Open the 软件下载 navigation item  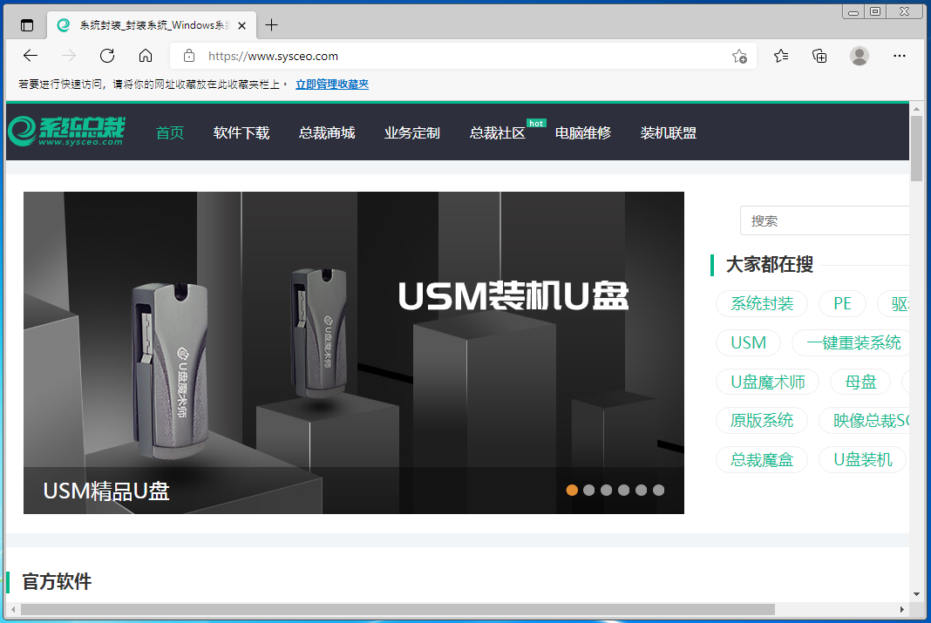coord(241,133)
